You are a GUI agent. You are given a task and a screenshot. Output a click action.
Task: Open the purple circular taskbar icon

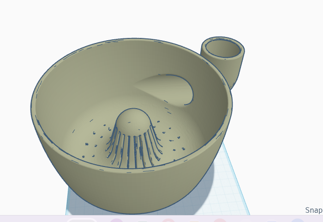[x=117, y=220]
